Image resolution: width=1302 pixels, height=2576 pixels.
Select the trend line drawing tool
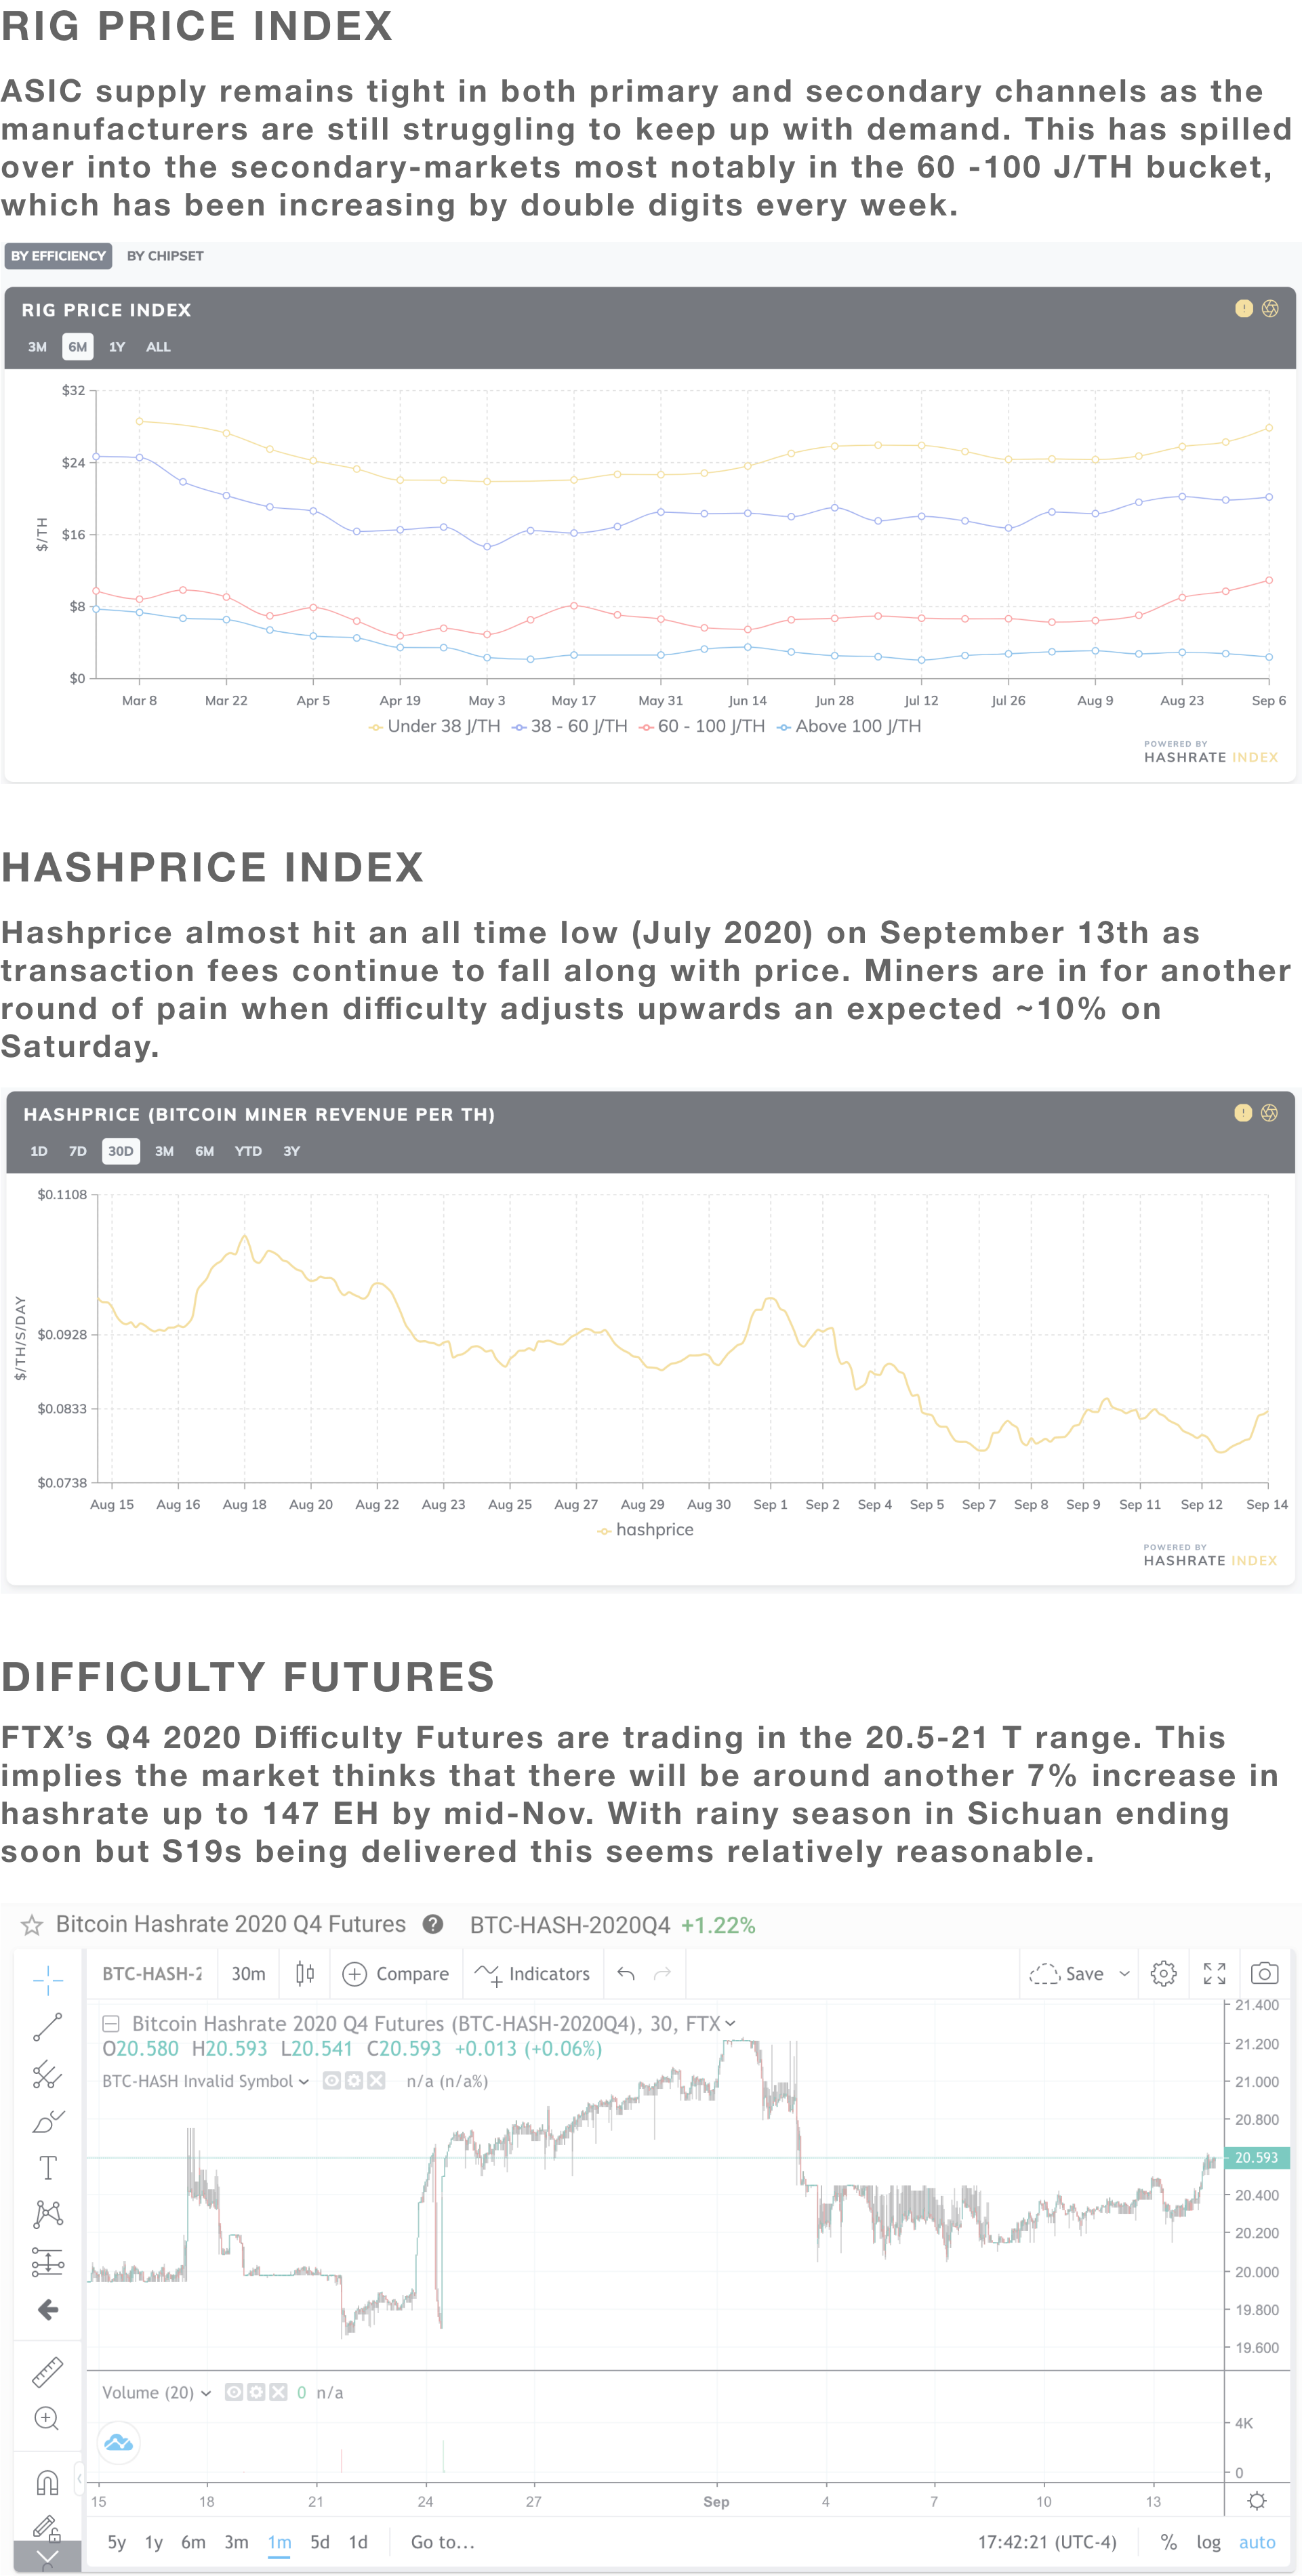[47, 2027]
